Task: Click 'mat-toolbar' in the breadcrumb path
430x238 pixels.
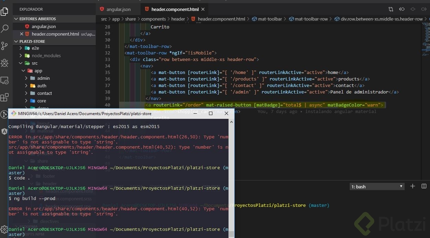Action: click(x=270, y=19)
